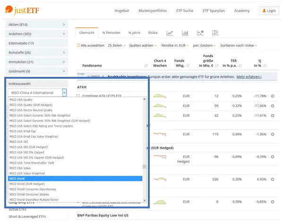Image resolution: width=283 pixels, height=223 pixels.
Task: Switch to the % Jahre tab
Action: pyautogui.click(x=134, y=33)
